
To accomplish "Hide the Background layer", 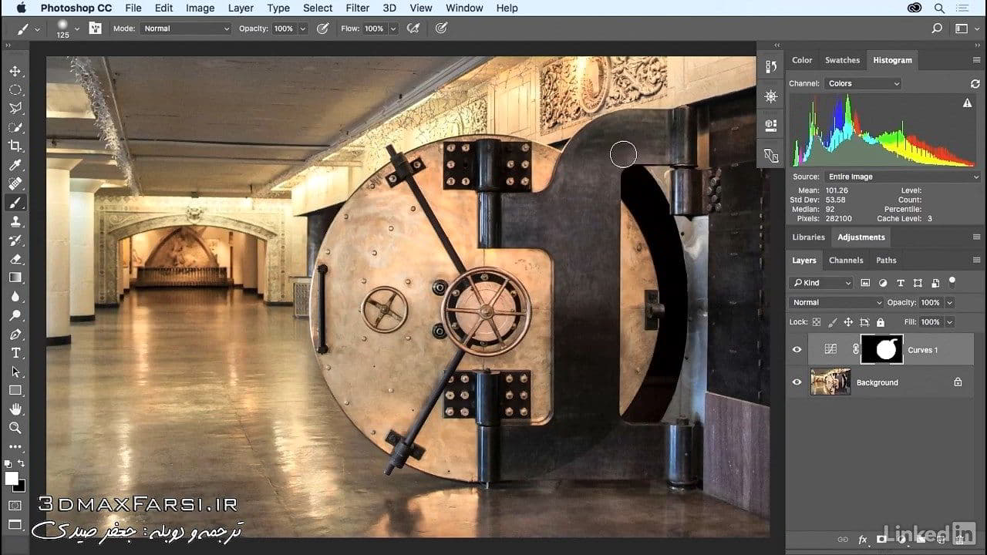I will click(797, 382).
